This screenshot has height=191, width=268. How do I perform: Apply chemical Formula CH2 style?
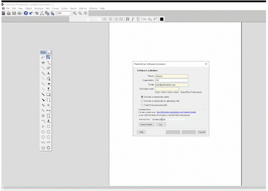145,19
